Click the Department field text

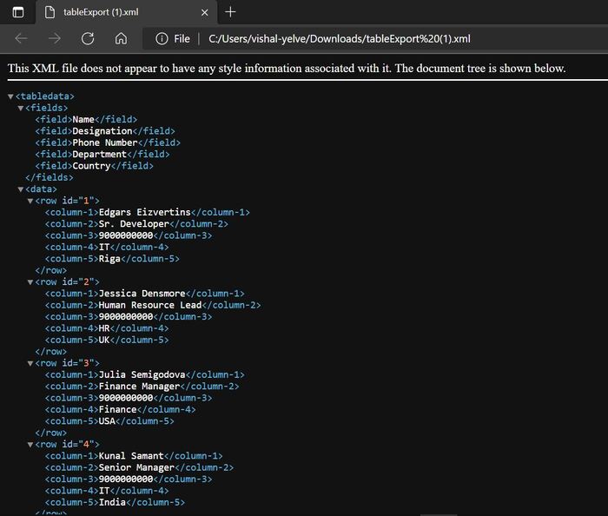pyautogui.click(x=100, y=155)
